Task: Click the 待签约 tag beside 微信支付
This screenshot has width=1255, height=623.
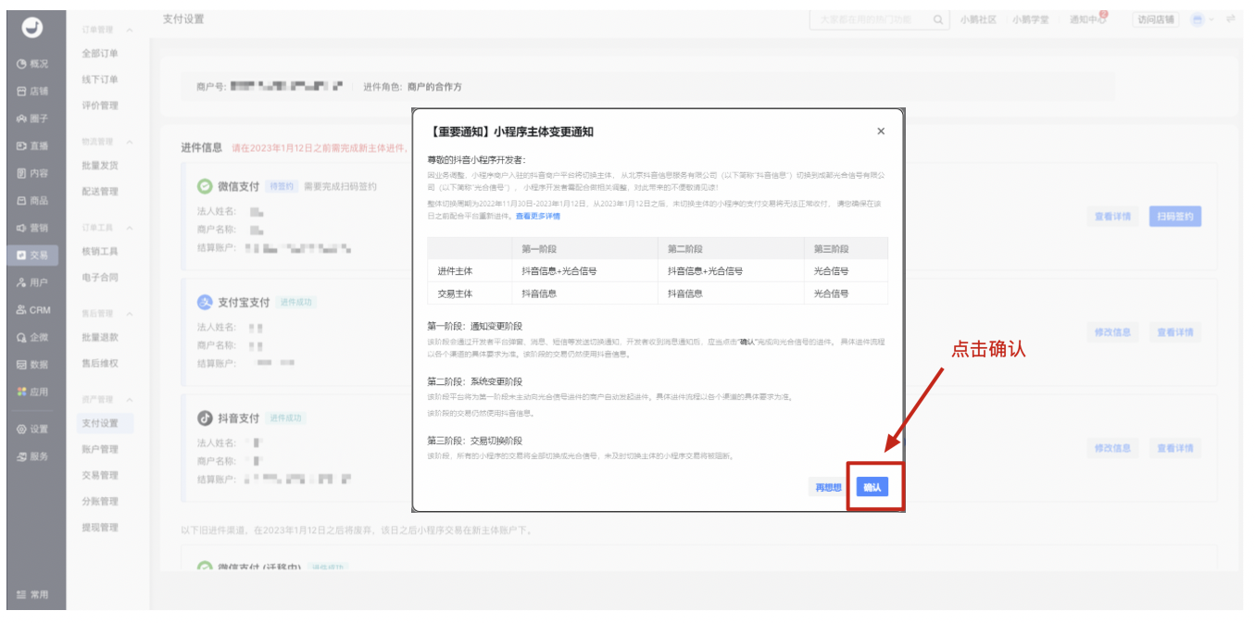Action: coord(282,186)
